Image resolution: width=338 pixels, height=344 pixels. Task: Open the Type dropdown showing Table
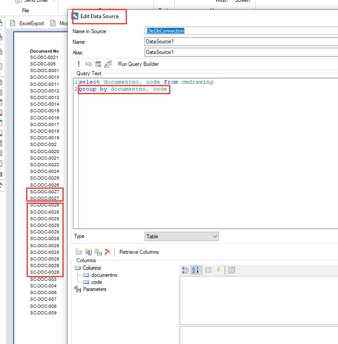182,236
